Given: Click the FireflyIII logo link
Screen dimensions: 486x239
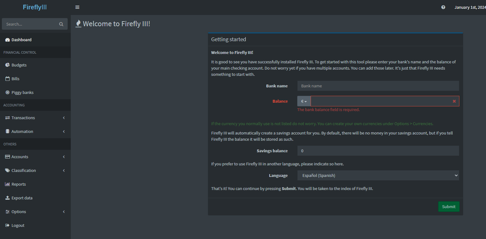Looking at the screenshot, I should [35, 7].
